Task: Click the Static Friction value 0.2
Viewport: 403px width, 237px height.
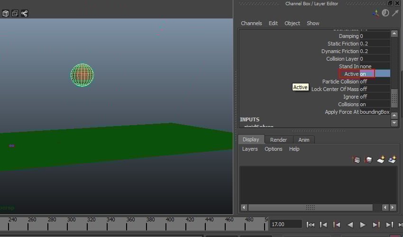Action: coord(375,44)
